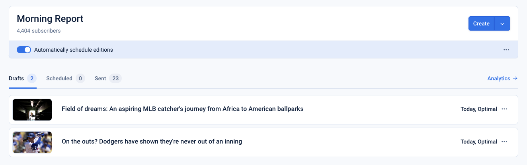This screenshot has height=165, width=527.
Task: Click the arrow icon beside Analytics
Action: tap(515, 78)
